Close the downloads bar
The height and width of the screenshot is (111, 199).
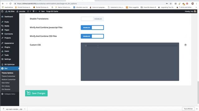click(x=197, y=109)
